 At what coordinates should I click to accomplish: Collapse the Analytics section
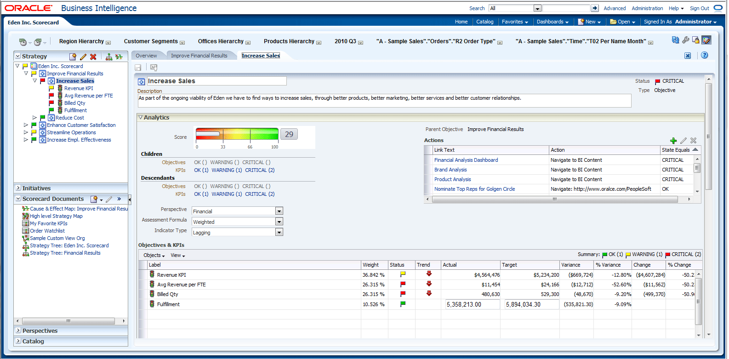141,118
